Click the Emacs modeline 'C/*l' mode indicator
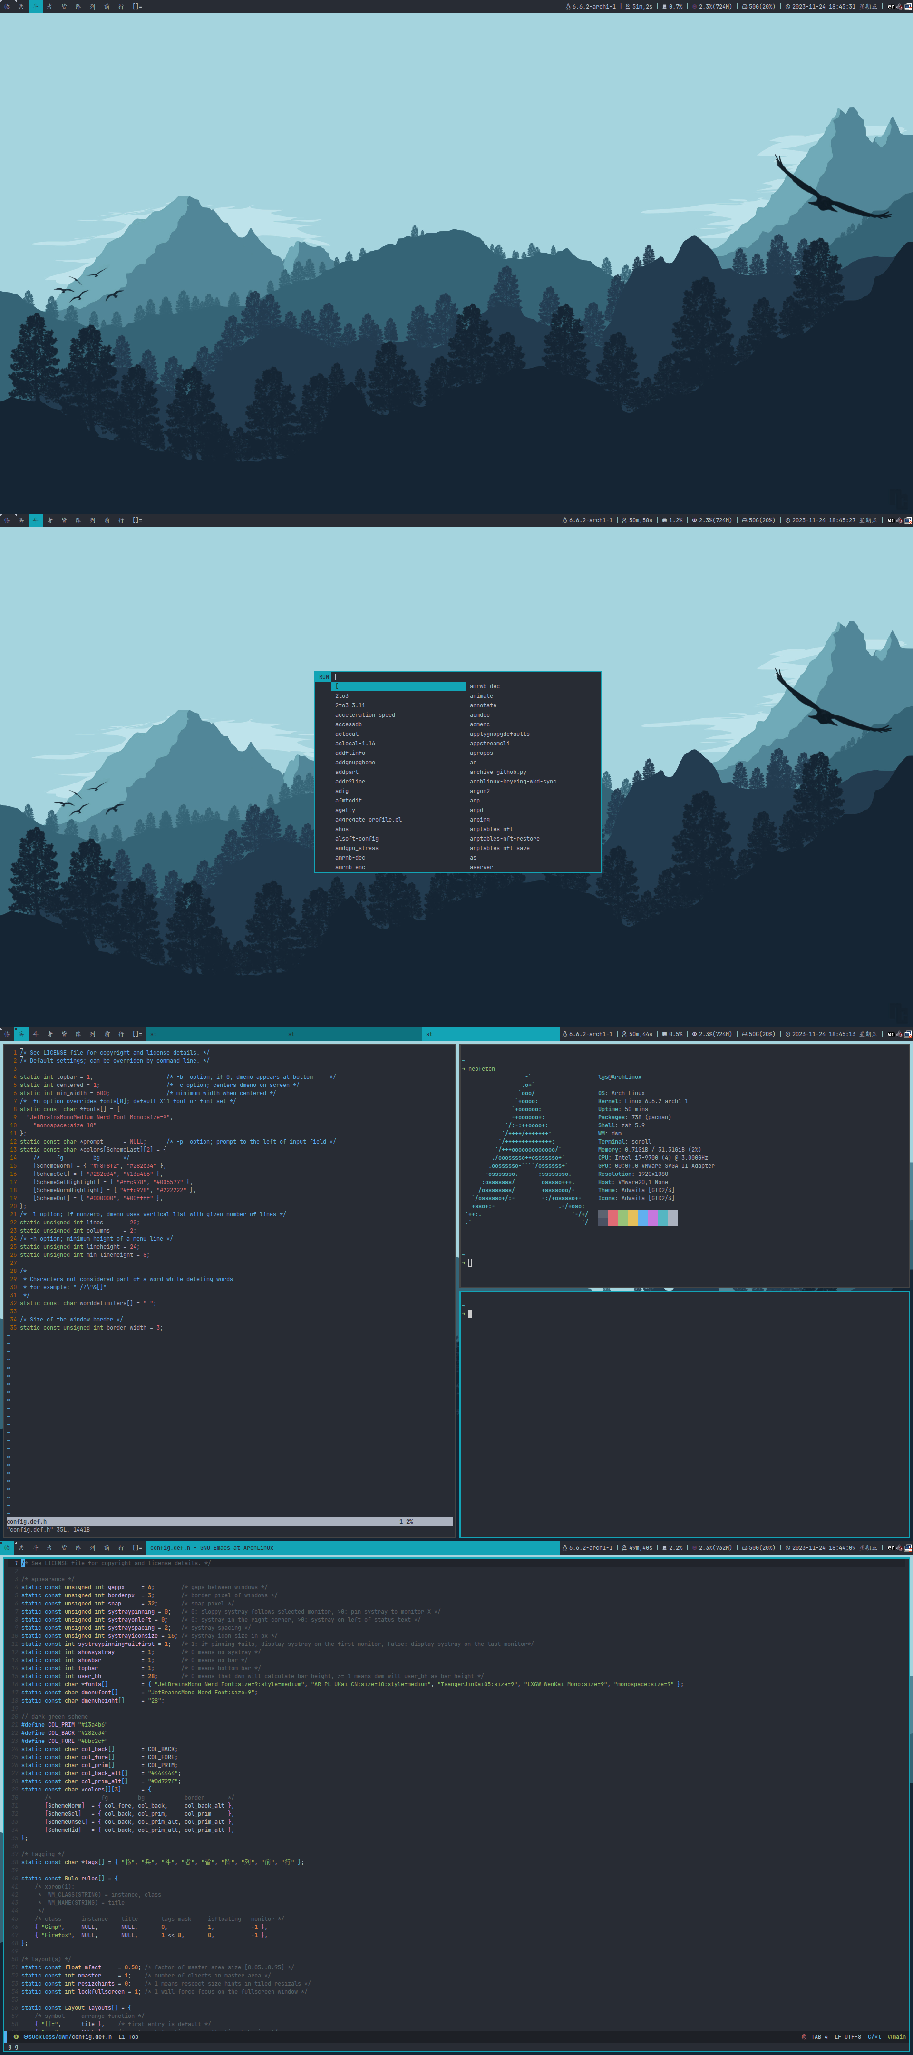The height and width of the screenshot is (2055, 913). click(874, 2036)
